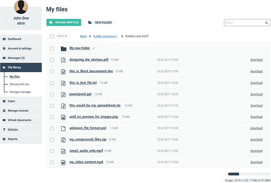Viewport: 271px width, 183px height.
Task: Go to Storage manager in sidebar
Action: pyautogui.click(x=20, y=92)
